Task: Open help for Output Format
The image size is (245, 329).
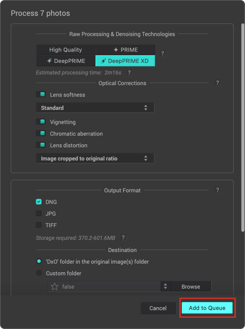Action: tap(218, 190)
